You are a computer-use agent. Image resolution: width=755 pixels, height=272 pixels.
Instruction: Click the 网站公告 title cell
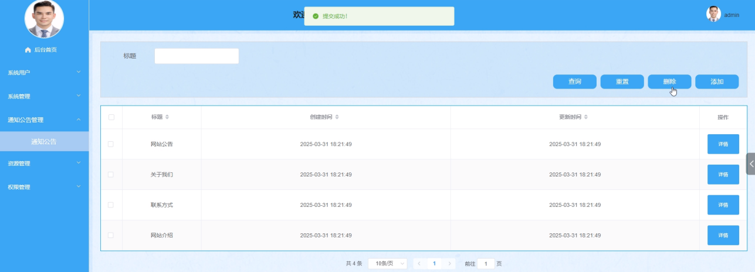coord(162,144)
